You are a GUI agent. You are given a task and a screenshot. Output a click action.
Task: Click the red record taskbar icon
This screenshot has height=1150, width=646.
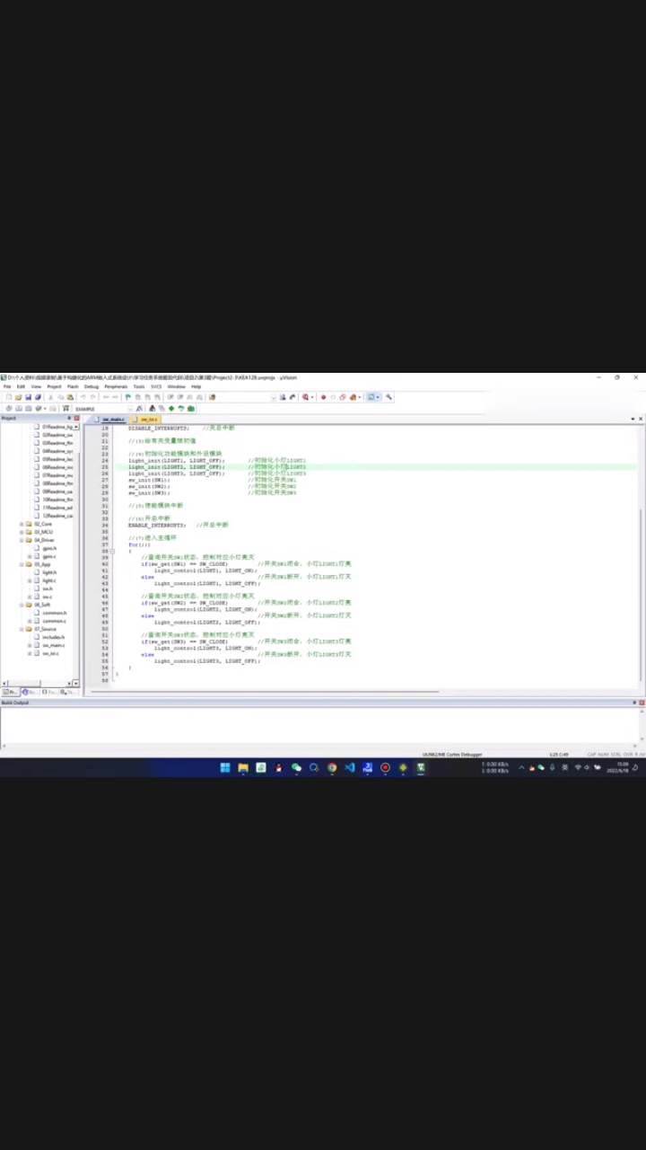coord(385,767)
